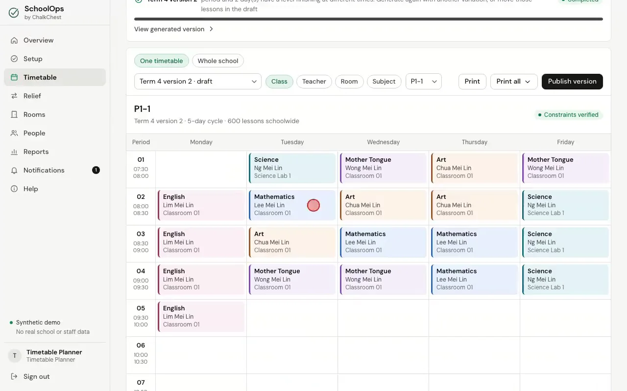
Task: Open the Help sidebar item
Action: [x=55, y=189]
